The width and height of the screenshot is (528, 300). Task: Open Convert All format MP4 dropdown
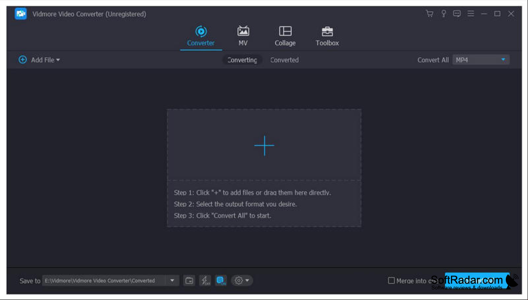(481, 60)
